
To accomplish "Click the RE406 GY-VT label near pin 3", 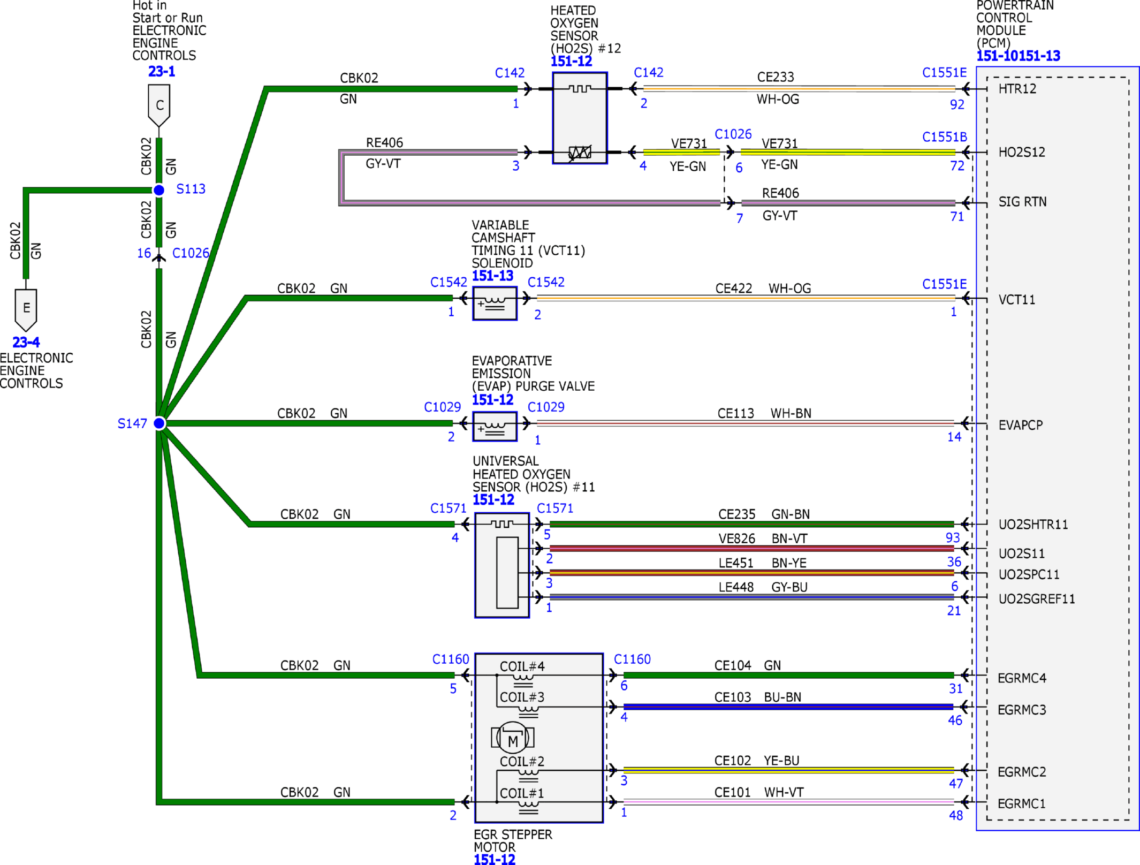I will [x=384, y=153].
